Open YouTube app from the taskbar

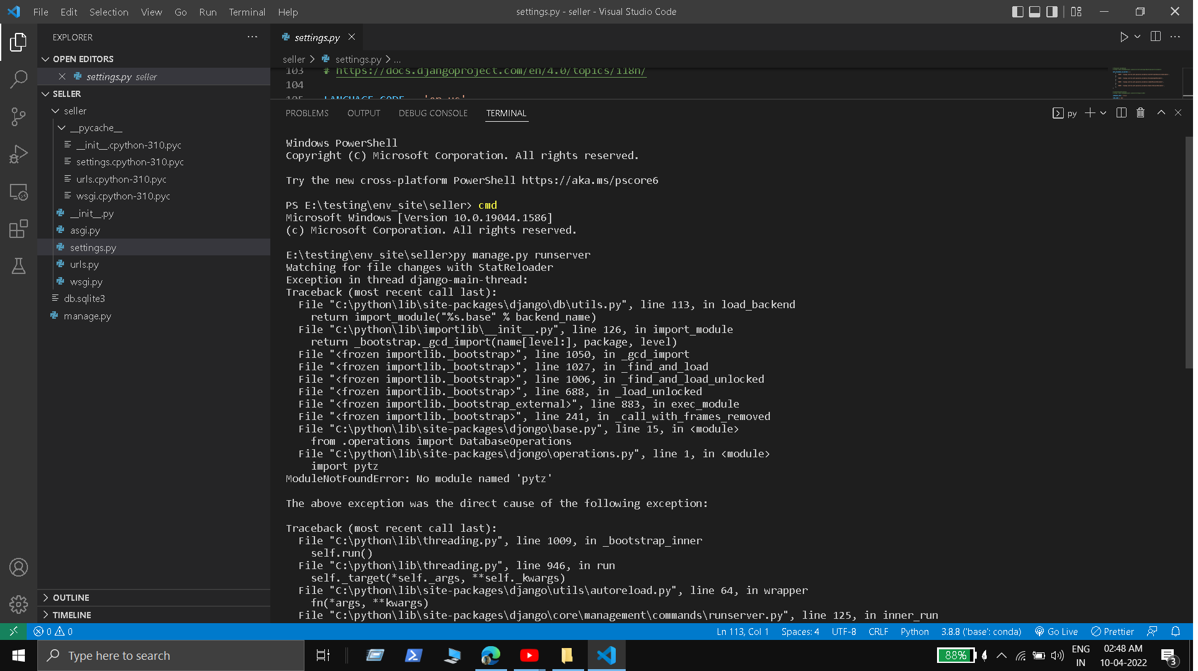point(529,655)
